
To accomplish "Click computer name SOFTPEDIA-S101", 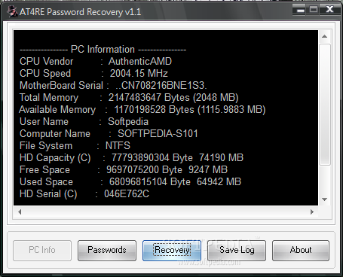I will coord(158,134).
